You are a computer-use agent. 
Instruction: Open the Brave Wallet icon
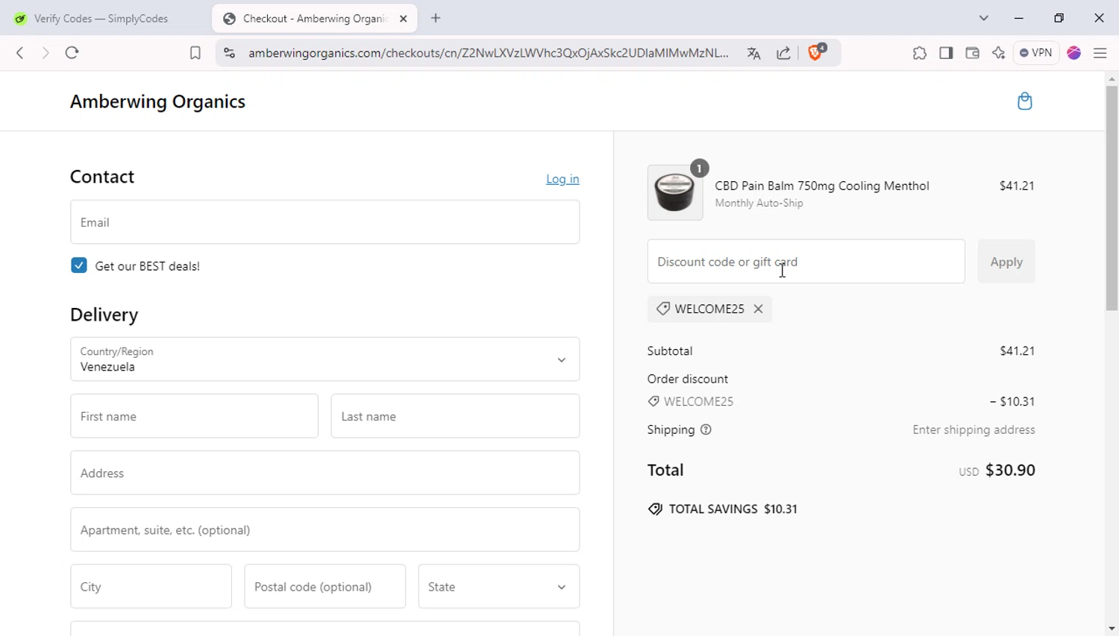tap(972, 53)
